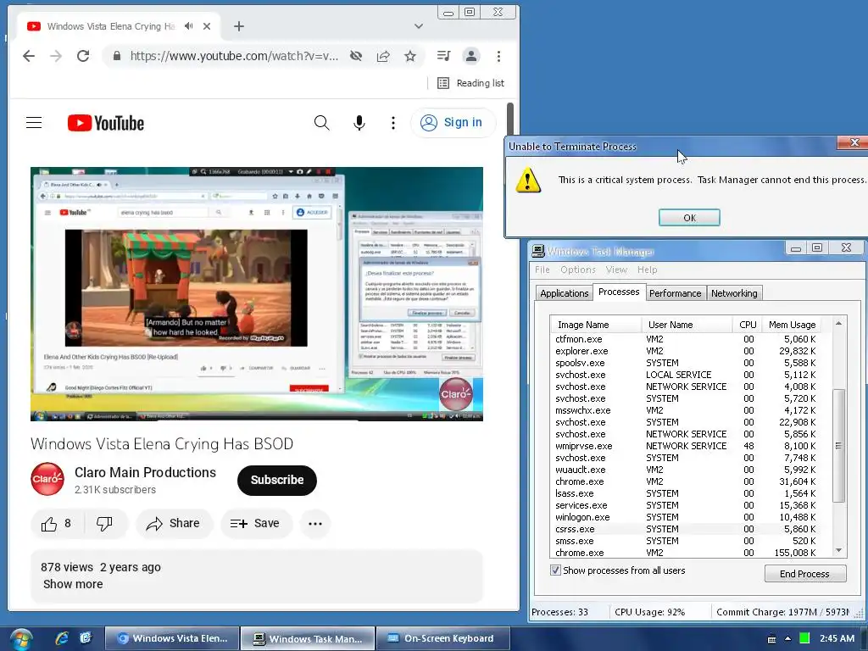Reload the YouTube page

tap(83, 56)
